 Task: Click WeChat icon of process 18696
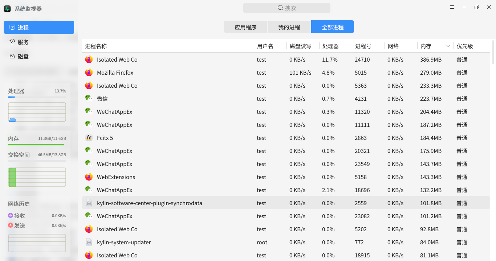coord(89,190)
